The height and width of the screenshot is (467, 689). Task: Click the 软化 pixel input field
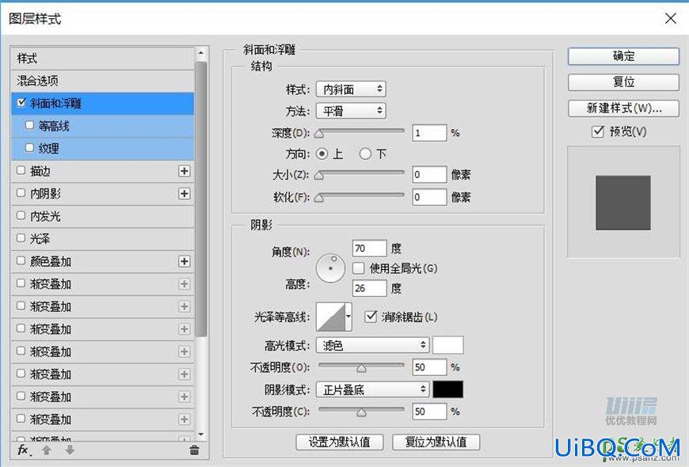[429, 197]
